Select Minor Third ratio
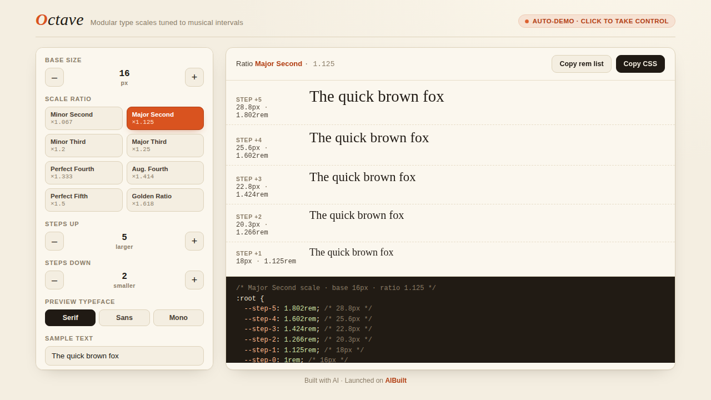Viewport: 711px width, 400px height. pyautogui.click(x=84, y=146)
